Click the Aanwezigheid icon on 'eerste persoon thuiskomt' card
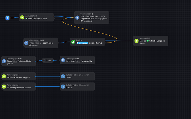The height and width of the screenshot is (119, 191). (4, 86)
